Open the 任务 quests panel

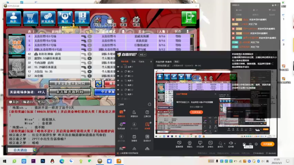point(82,18)
